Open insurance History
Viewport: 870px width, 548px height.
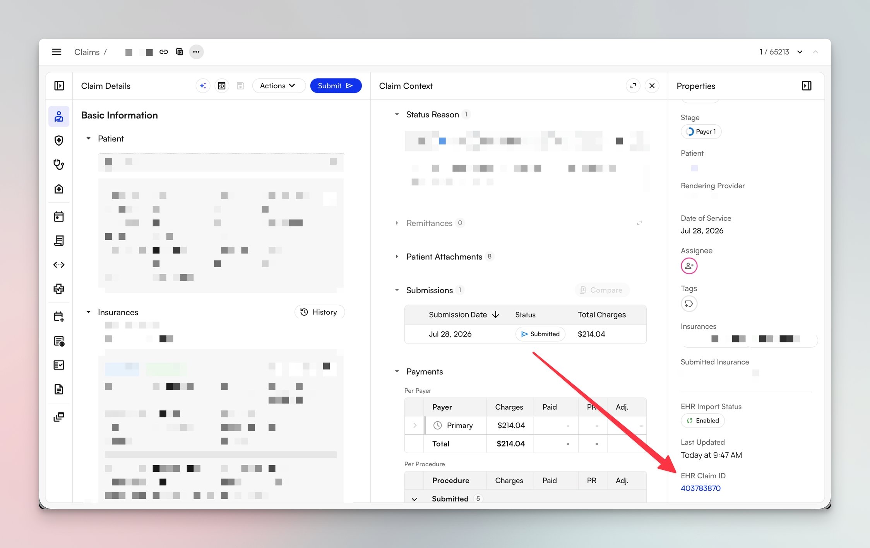point(319,312)
